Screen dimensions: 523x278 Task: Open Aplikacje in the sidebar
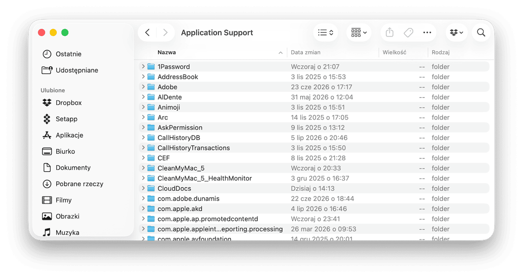click(x=63, y=135)
